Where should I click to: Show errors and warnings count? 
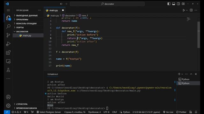[16, 112]
